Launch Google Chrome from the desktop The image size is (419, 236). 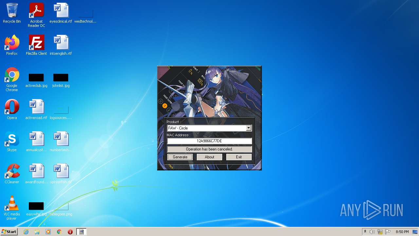click(x=12, y=79)
